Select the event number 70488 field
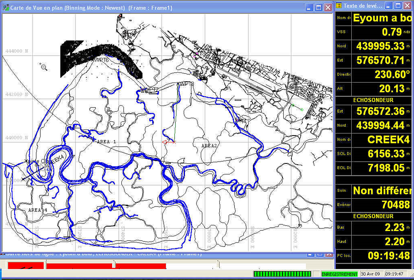 pos(395,205)
